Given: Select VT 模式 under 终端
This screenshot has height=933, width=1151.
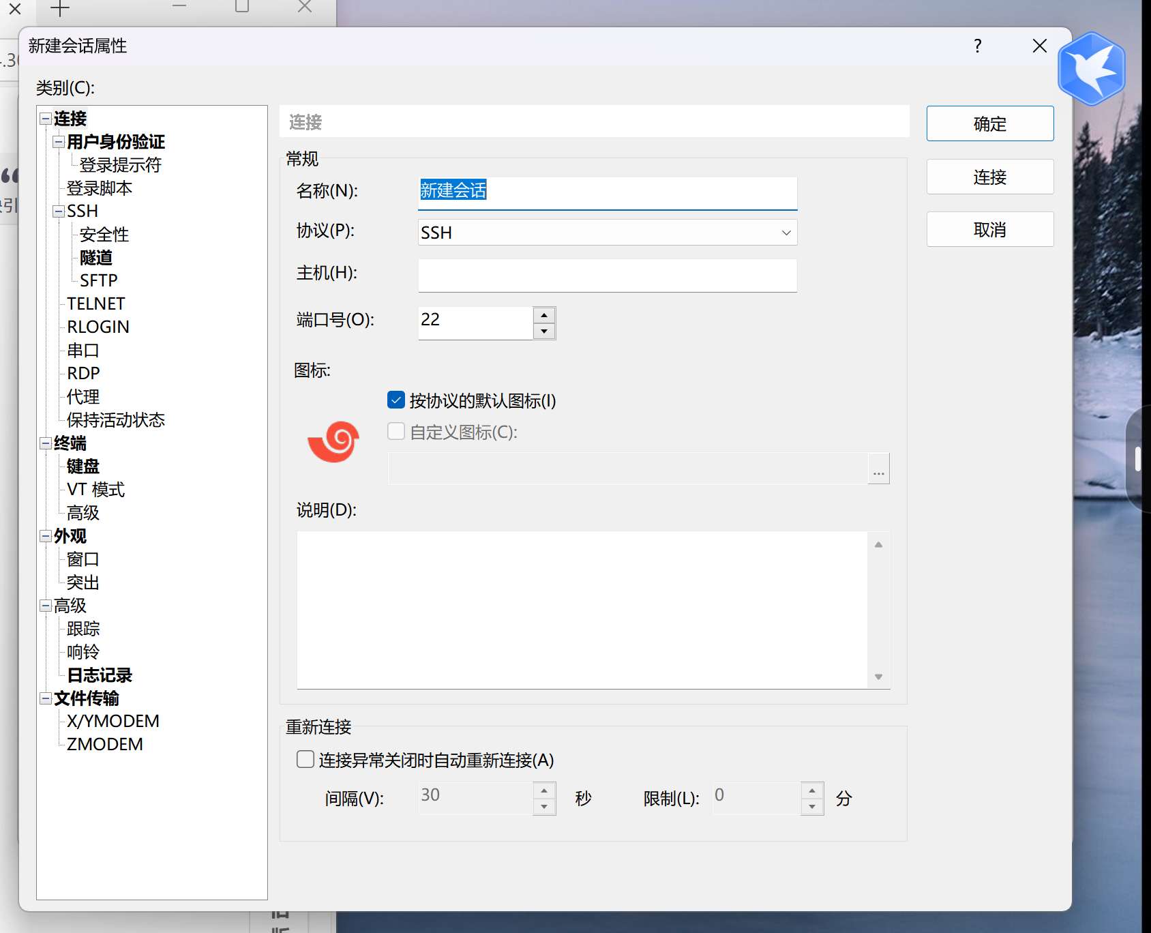Looking at the screenshot, I should [x=95, y=489].
